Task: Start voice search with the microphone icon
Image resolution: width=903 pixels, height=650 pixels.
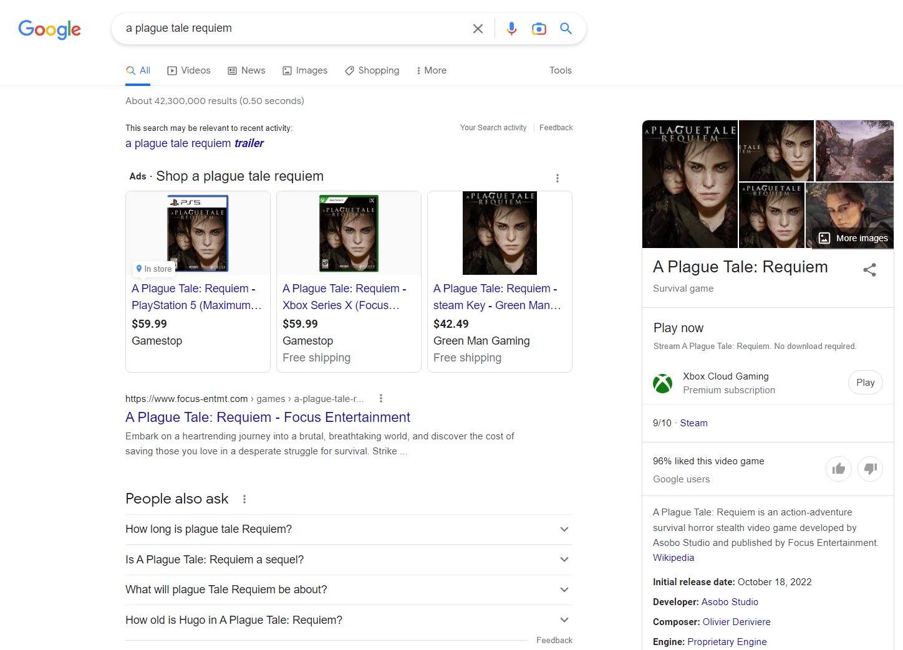Action: coord(511,29)
